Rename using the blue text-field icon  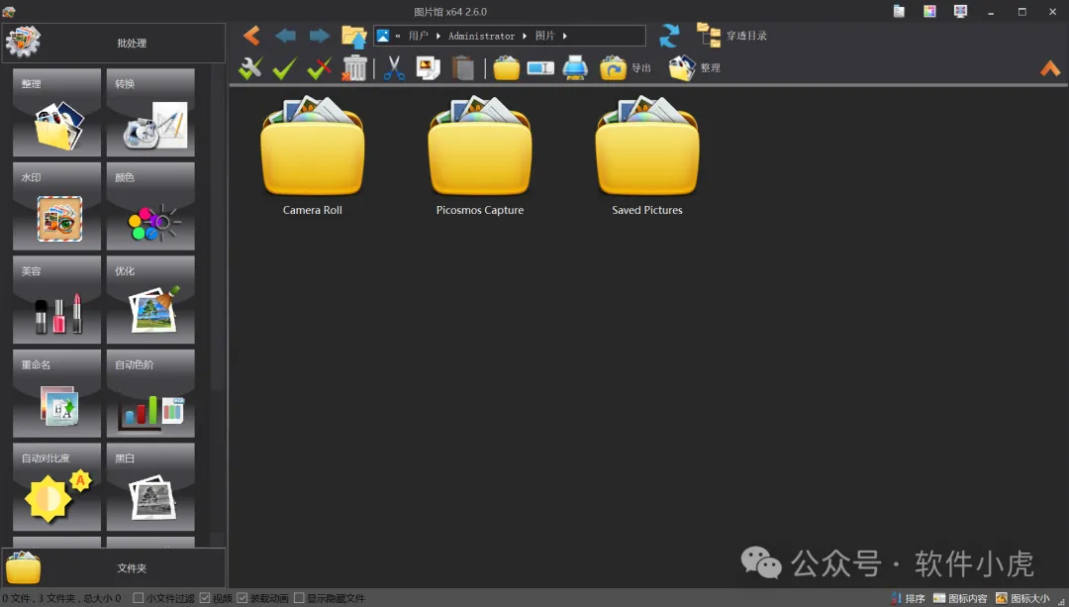pos(540,68)
